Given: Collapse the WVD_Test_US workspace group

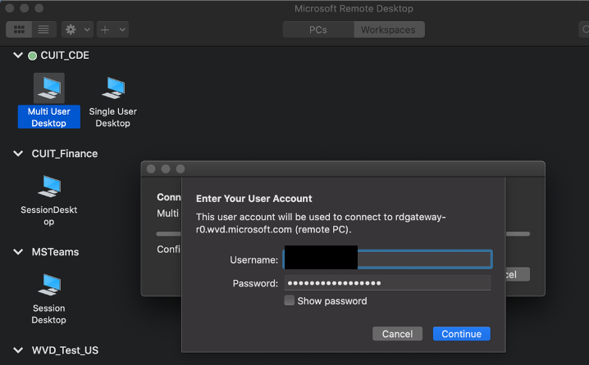Looking at the screenshot, I should (x=18, y=350).
